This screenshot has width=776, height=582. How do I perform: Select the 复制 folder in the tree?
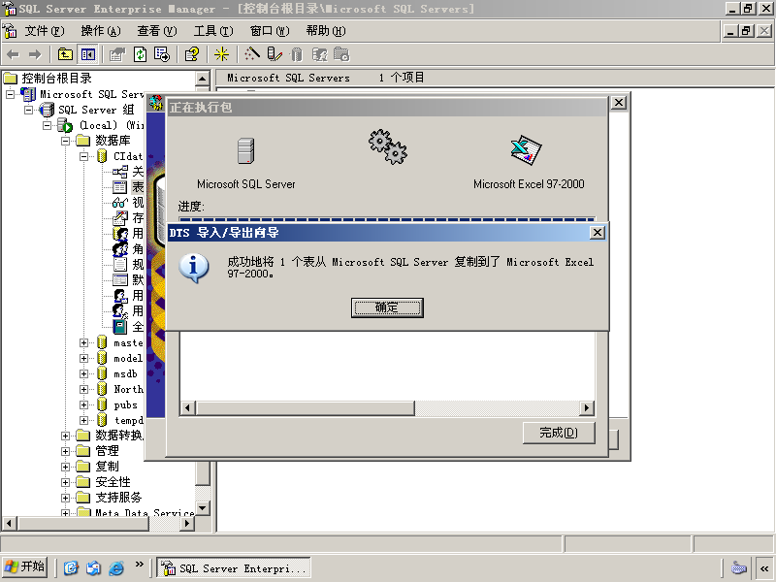coord(107,467)
